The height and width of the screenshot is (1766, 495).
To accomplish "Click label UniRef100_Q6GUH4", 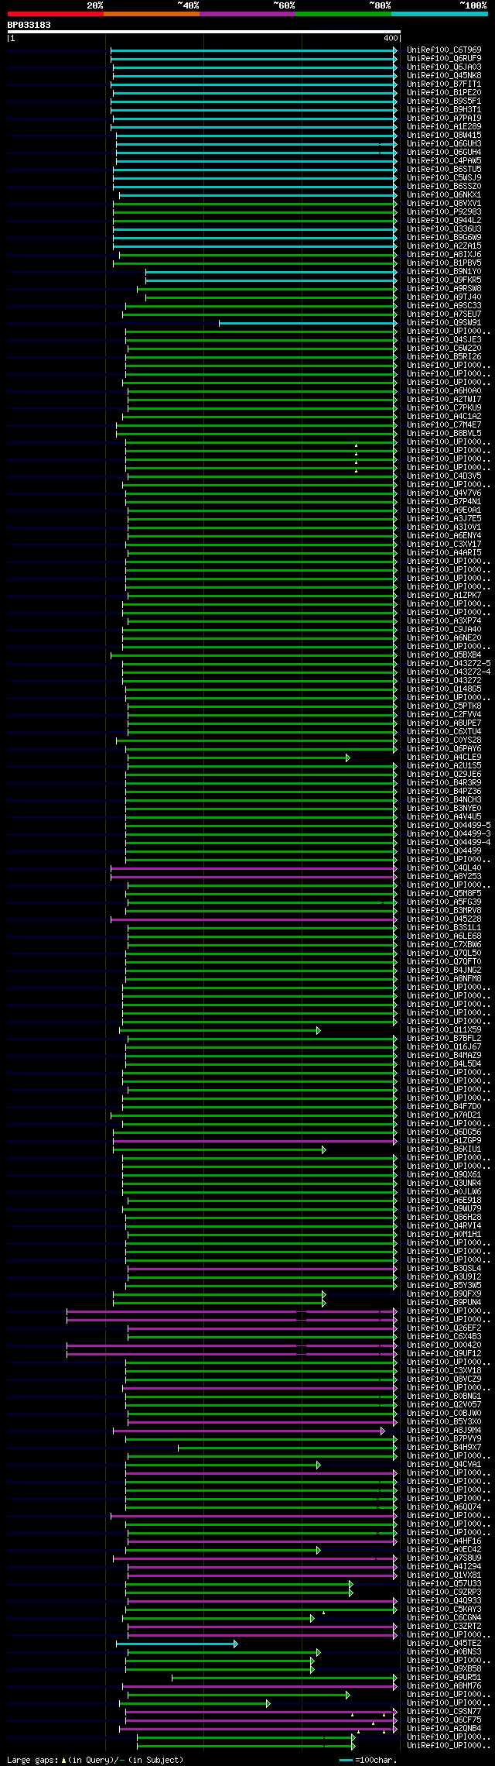I will 444,152.
